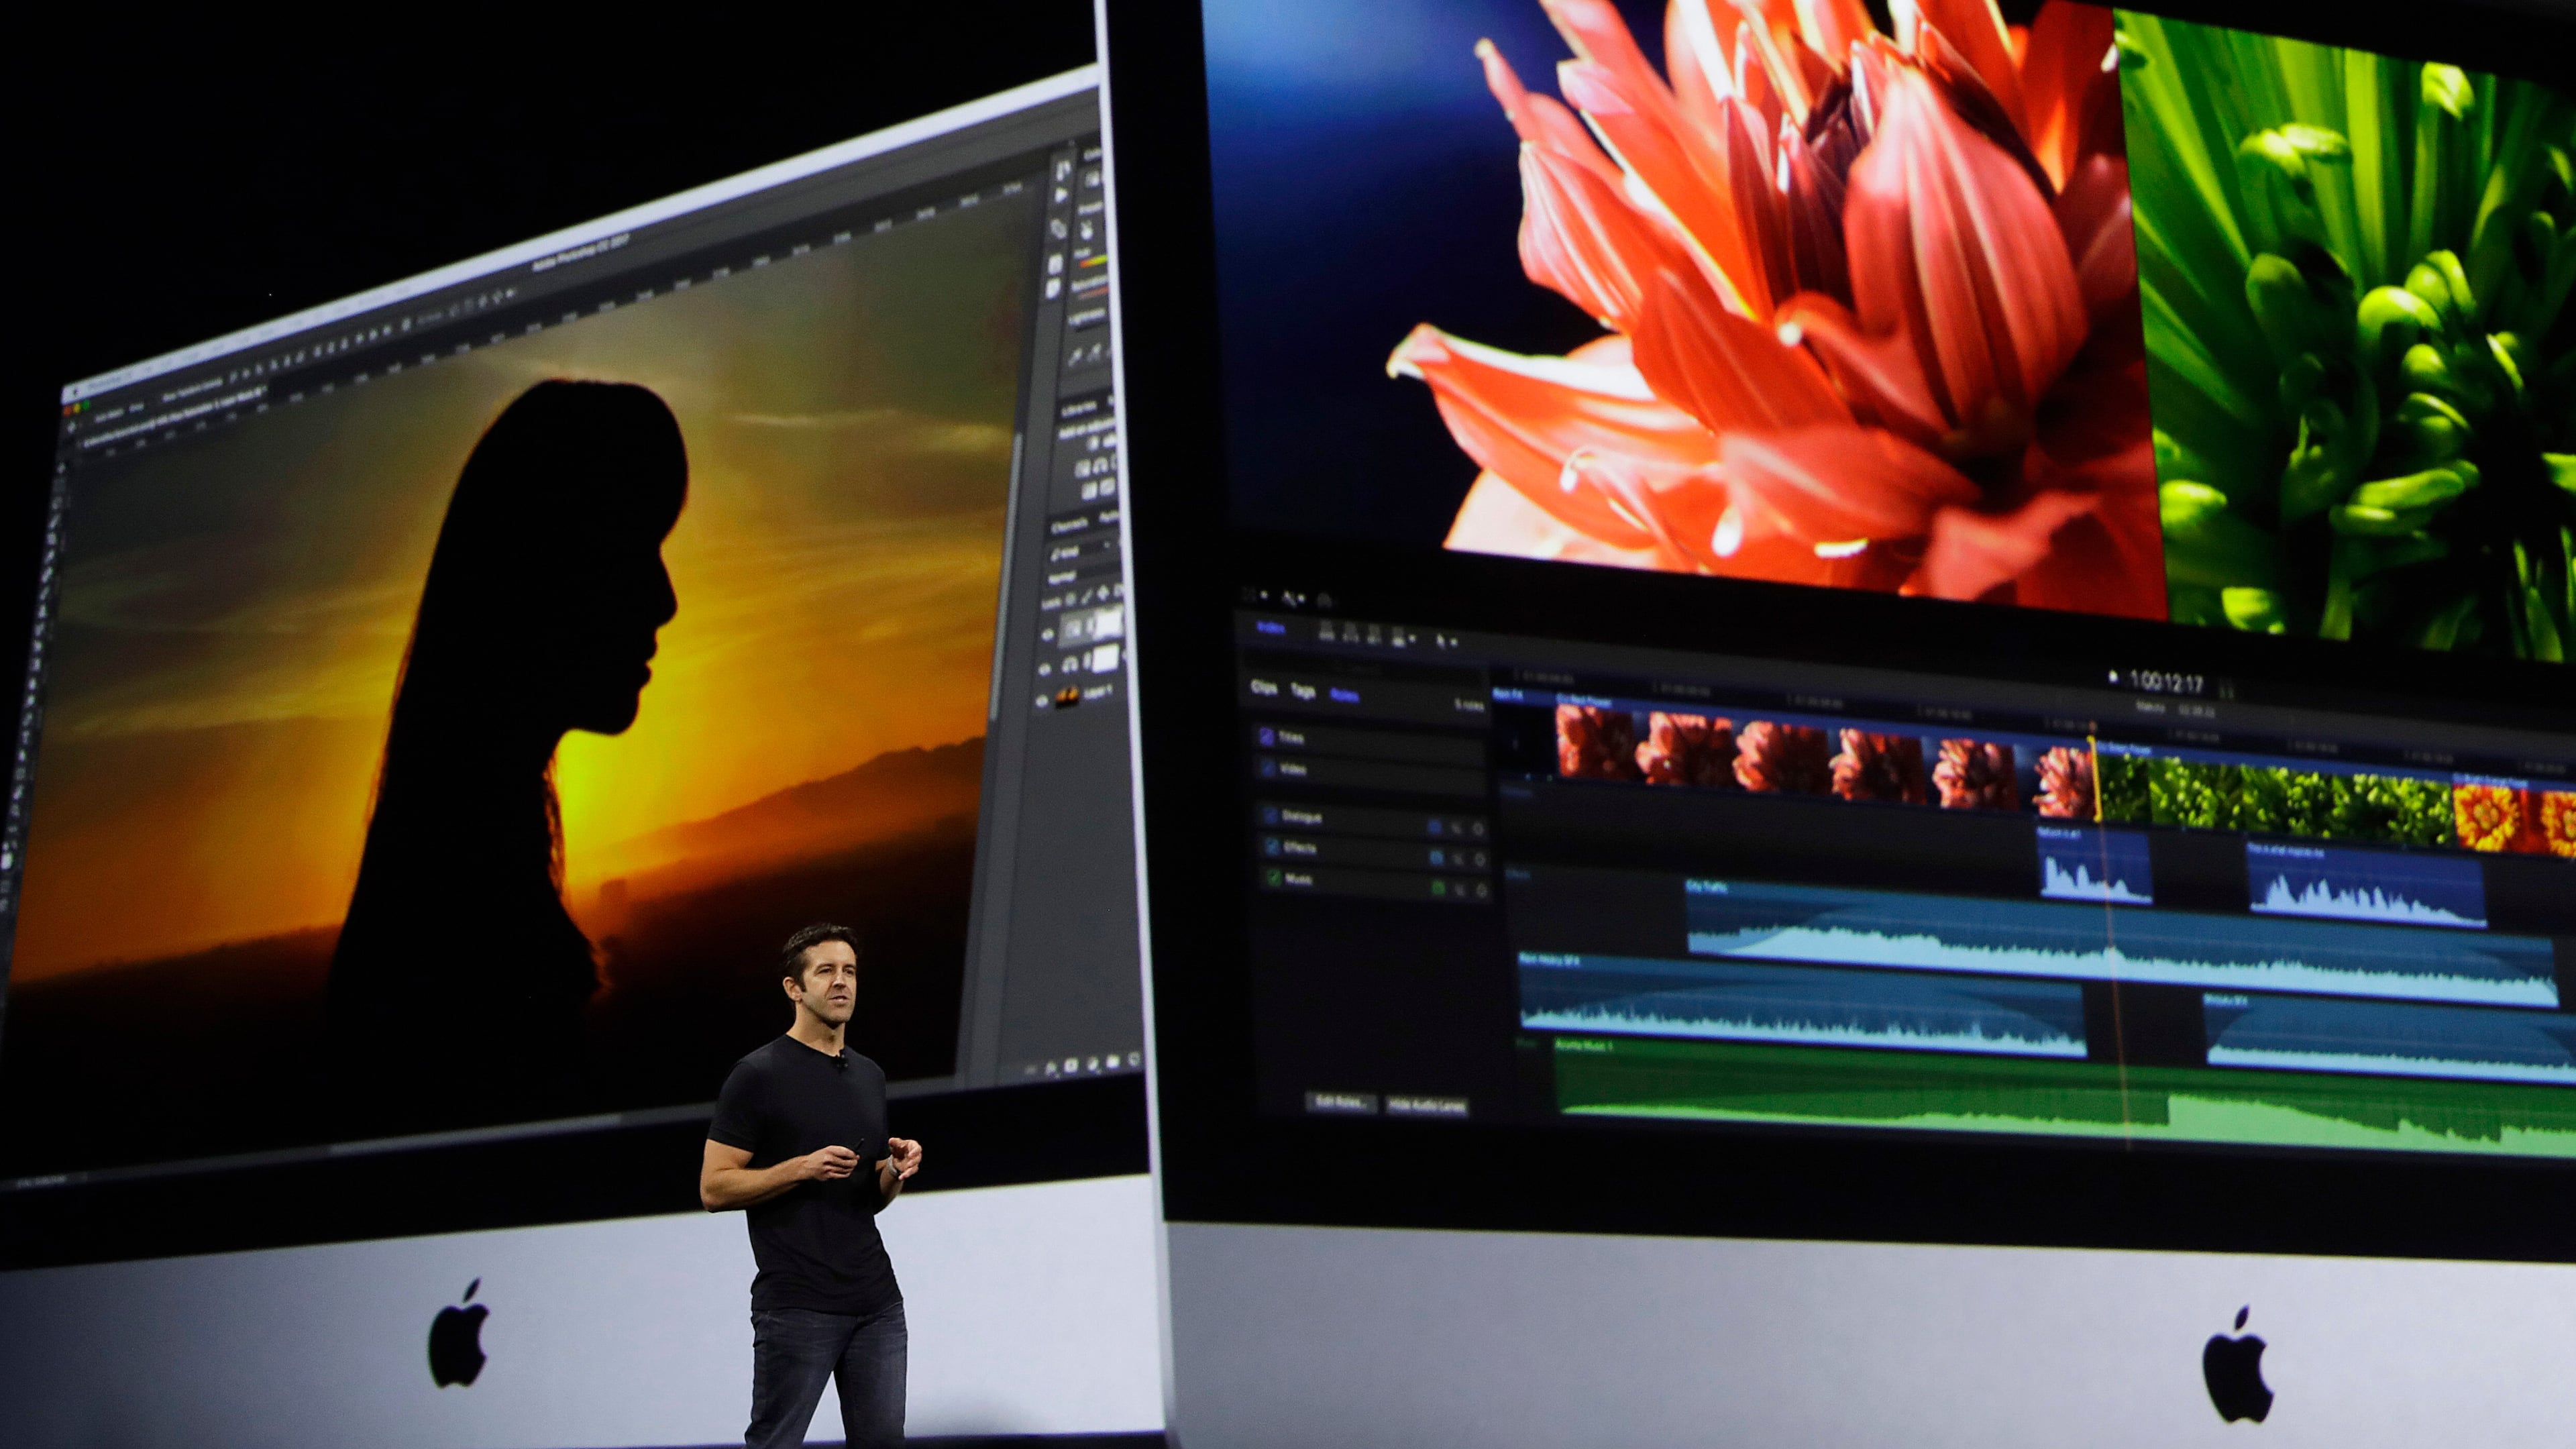Select the Birds SFX audio clip

click(x=2390, y=1038)
